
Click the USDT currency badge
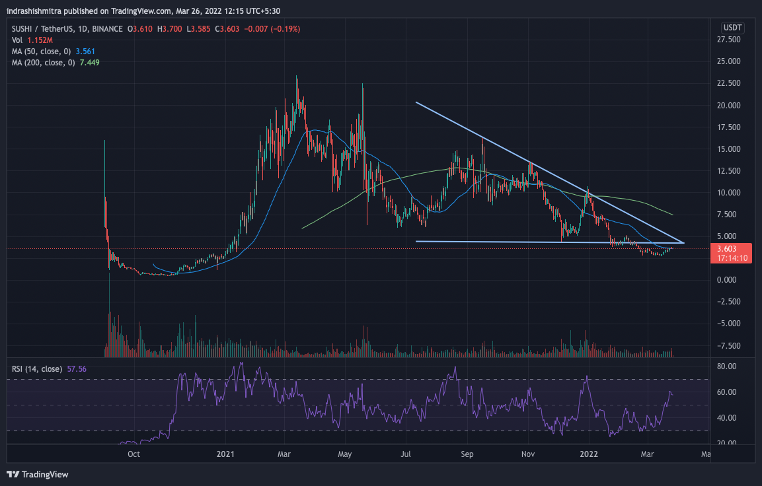(732, 28)
